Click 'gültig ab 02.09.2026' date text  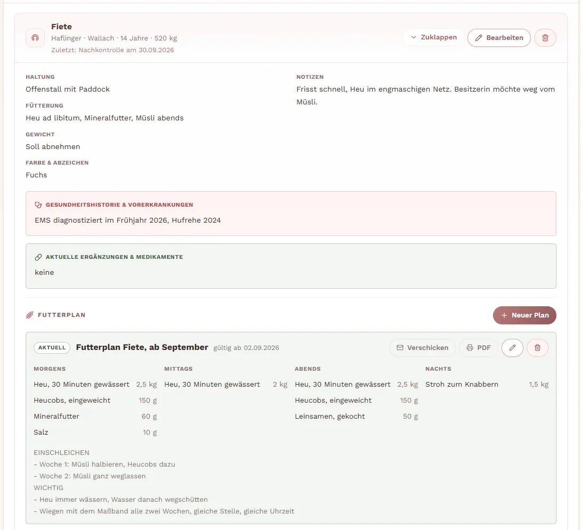coord(246,348)
